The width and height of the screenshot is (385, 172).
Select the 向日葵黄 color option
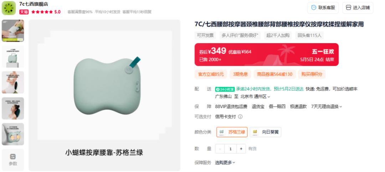click(266, 132)
